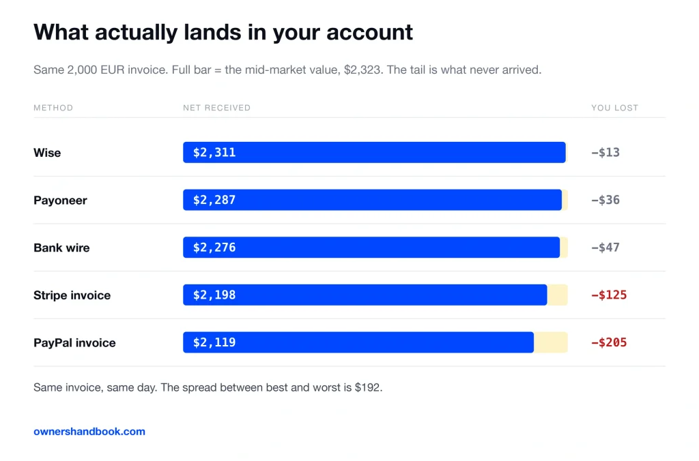Click the PayPal invoice method label
This screenshot has height=461, width=699.
tap(74, 342)
